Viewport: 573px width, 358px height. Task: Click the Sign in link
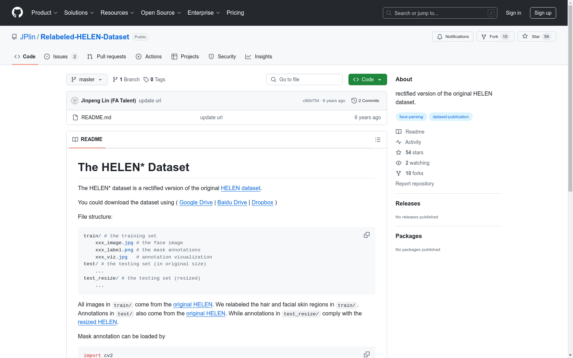[514, 13]
